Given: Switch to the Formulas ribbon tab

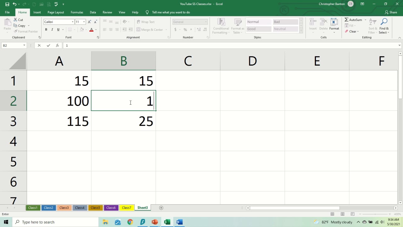Looking at the screenshot, I should point(77,12).
